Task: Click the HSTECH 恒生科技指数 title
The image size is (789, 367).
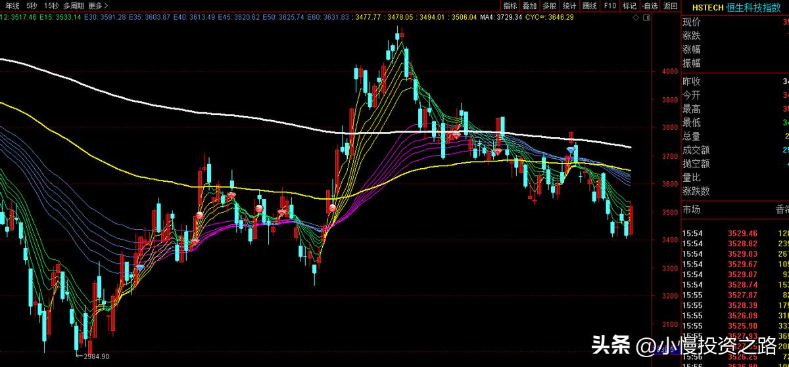Action: click(739, 7)
